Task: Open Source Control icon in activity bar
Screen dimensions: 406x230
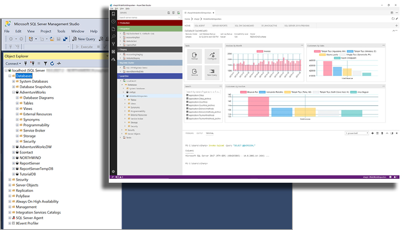Action: [x=113, y=44]
